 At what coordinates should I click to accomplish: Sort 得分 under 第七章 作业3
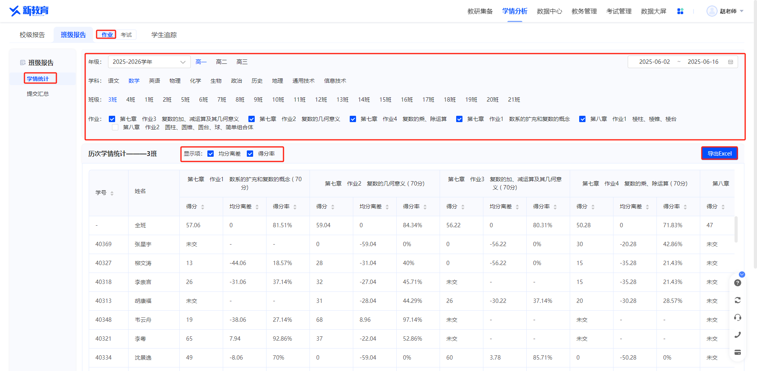click(x=463, y=207)
